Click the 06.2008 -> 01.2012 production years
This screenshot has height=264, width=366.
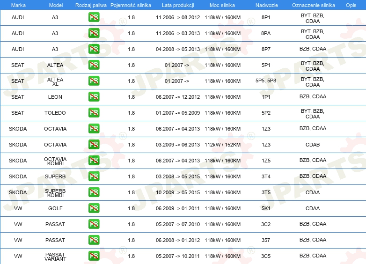tap(178, 240)
